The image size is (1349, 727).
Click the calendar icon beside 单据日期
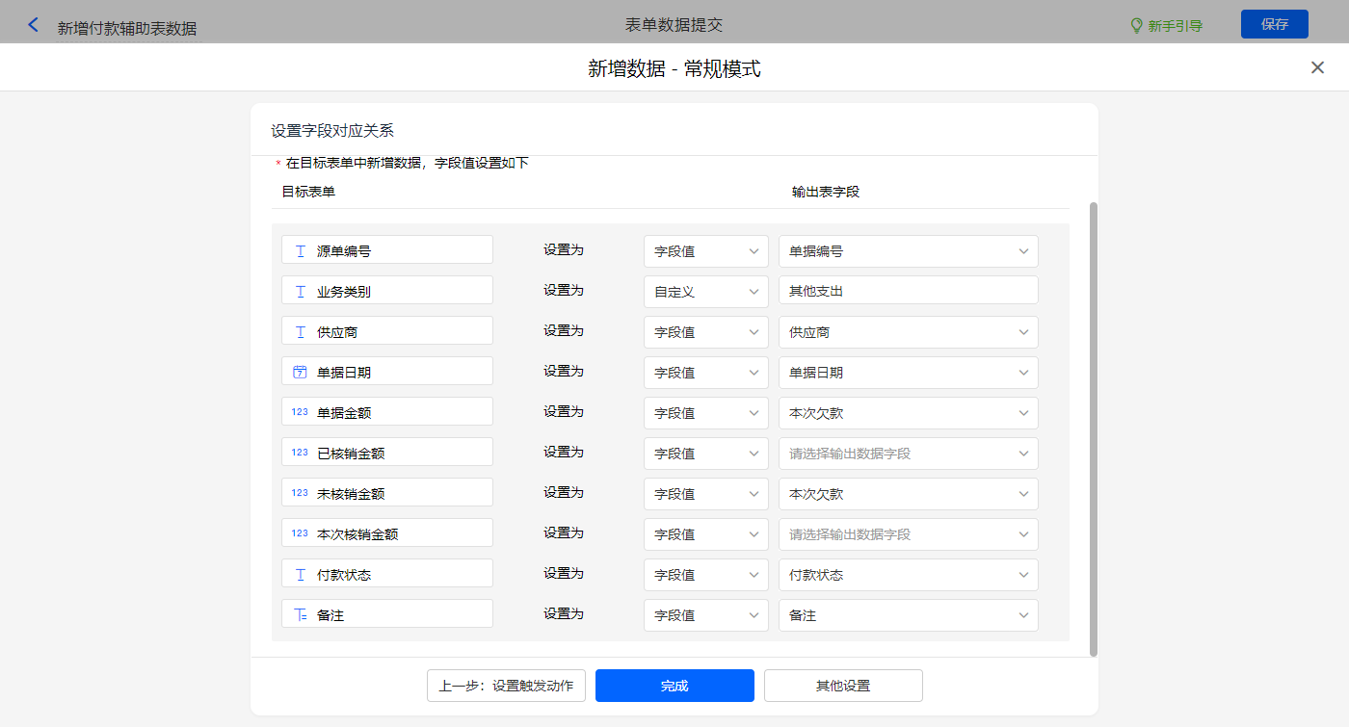[x=300, y=372]
